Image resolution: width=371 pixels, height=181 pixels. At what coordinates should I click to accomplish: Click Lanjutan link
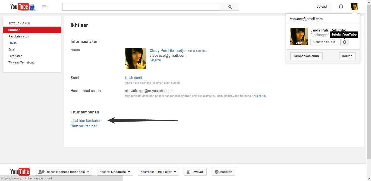155,60
